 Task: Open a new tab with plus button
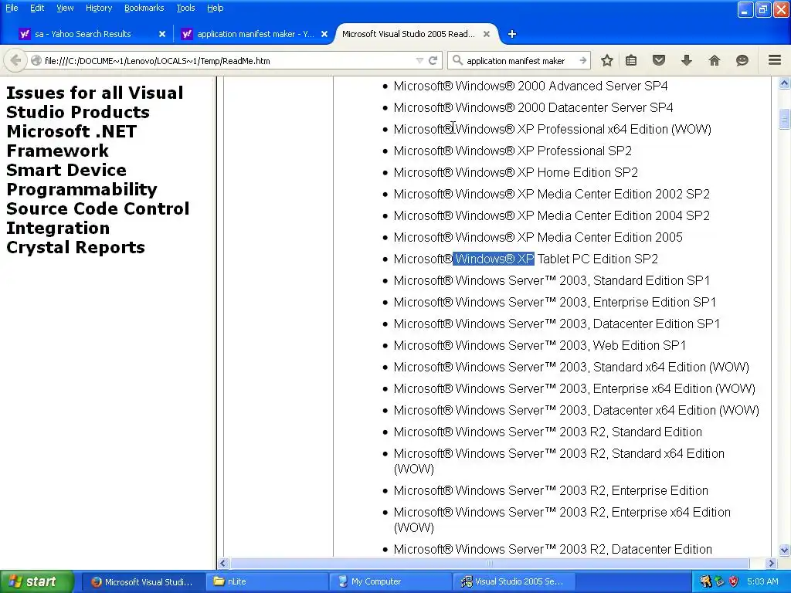512,34
